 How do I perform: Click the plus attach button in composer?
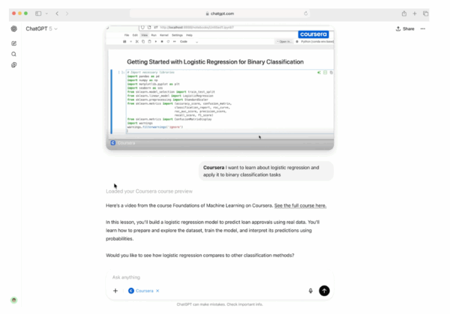116,291
